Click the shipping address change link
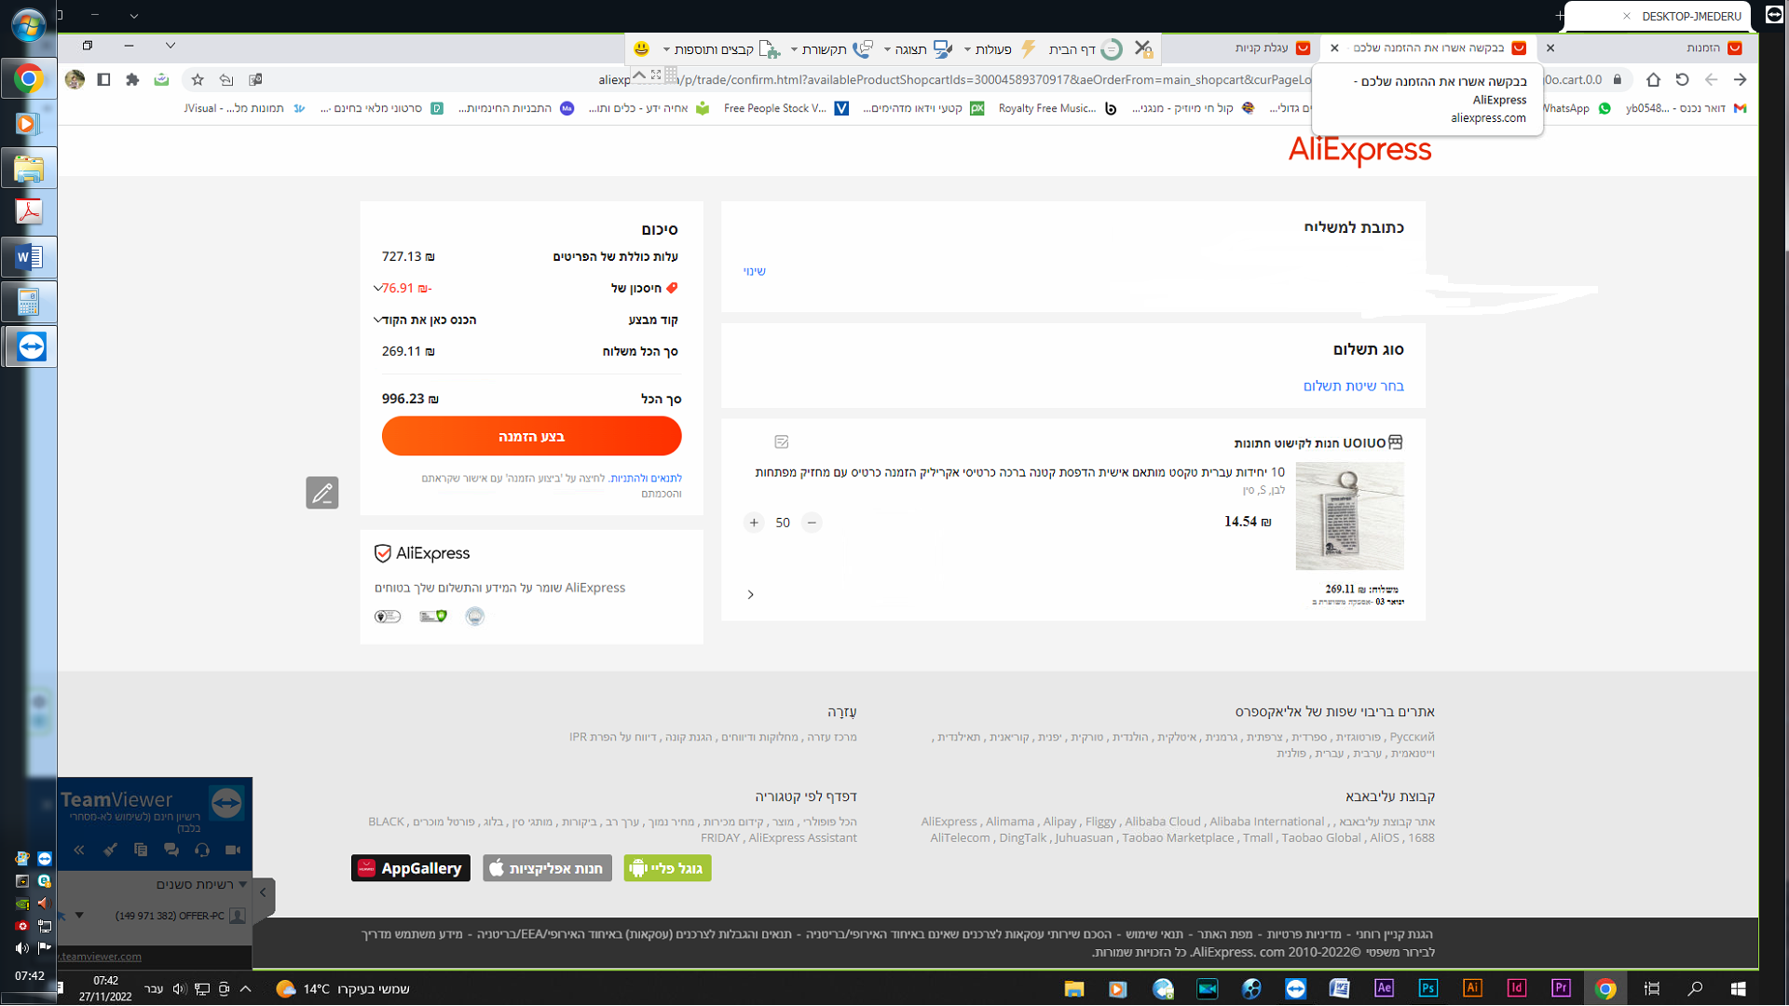Screen dimensions: 1789x1006 [754, 271]
